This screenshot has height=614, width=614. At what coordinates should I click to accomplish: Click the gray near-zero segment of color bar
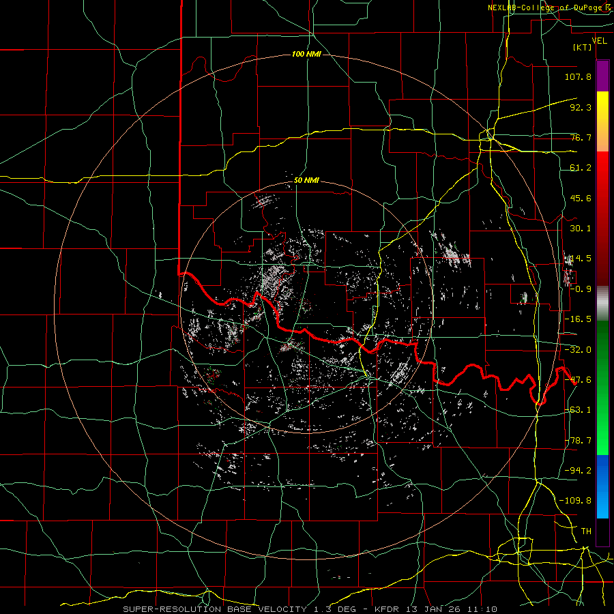tap(602, 302)
